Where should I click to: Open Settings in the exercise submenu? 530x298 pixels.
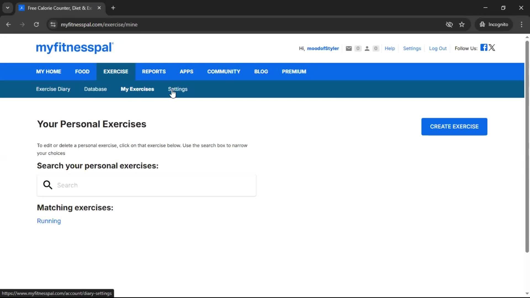click(x=178, y=89)
